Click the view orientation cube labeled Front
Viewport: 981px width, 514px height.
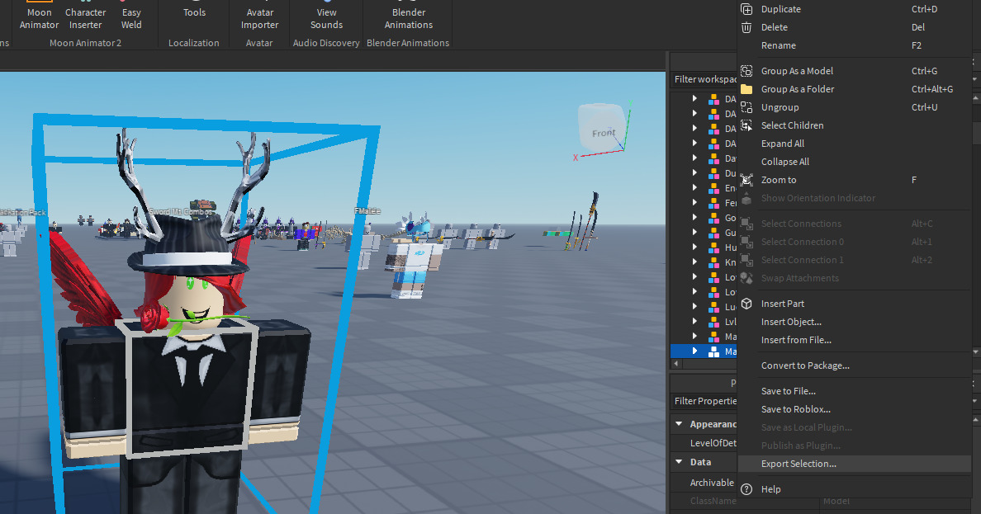(602, 128)
